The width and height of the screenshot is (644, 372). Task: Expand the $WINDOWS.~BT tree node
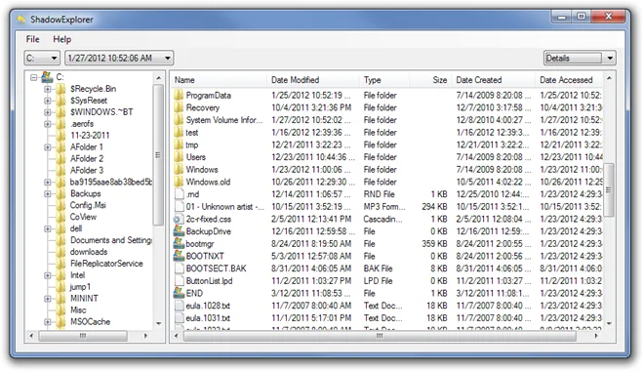coord(48,112)
